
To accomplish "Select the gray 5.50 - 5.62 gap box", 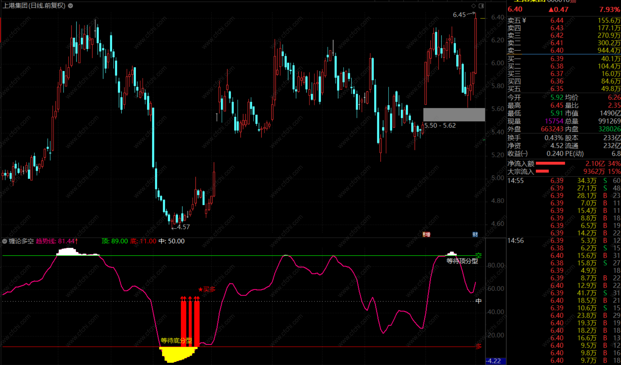I will pos(454,115).
